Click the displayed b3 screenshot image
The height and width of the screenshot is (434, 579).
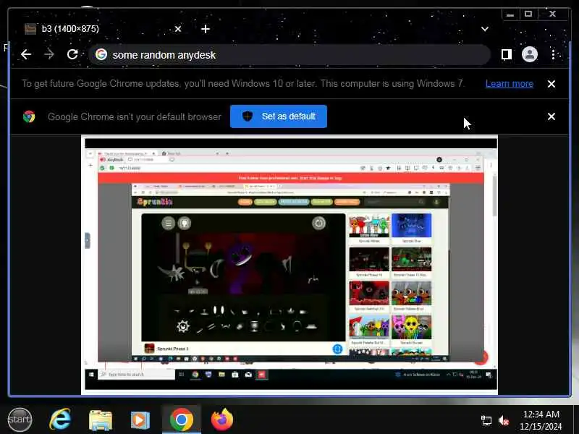point(289,265)
